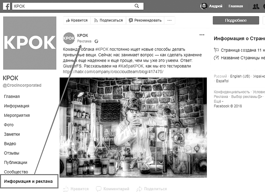Open the Мероприятия sidebar tab
265x194 pixels.
click(x=17, y=115)
